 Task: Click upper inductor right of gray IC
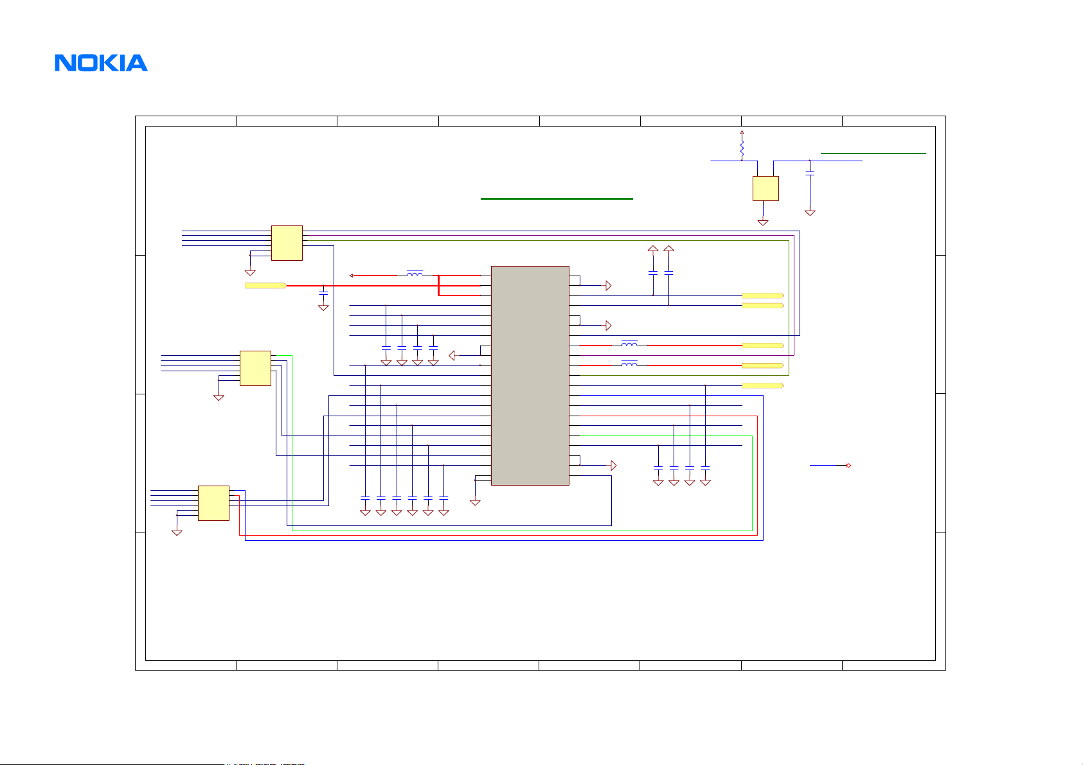tap(629, 345)
